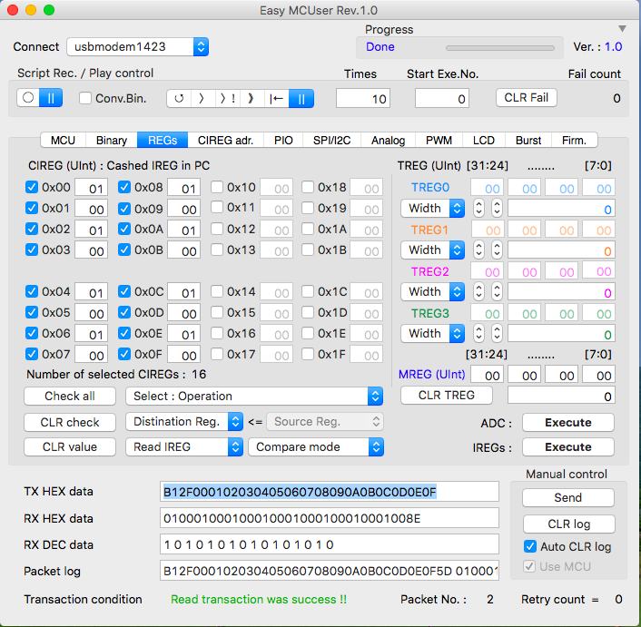Open the TREG3 Width dropdown
The width and height of the screenshot is (641, 627).
(x=432, y=333)
